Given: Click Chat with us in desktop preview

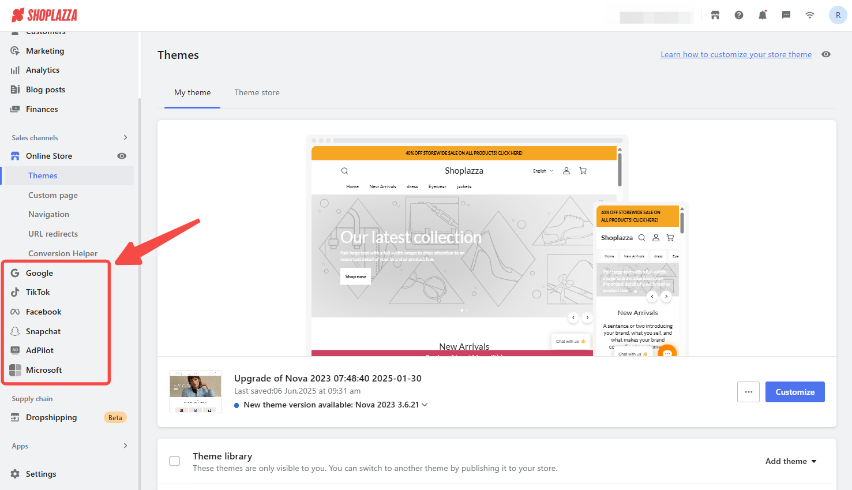Looking at the screenshot, I should (x=570, y=341).
